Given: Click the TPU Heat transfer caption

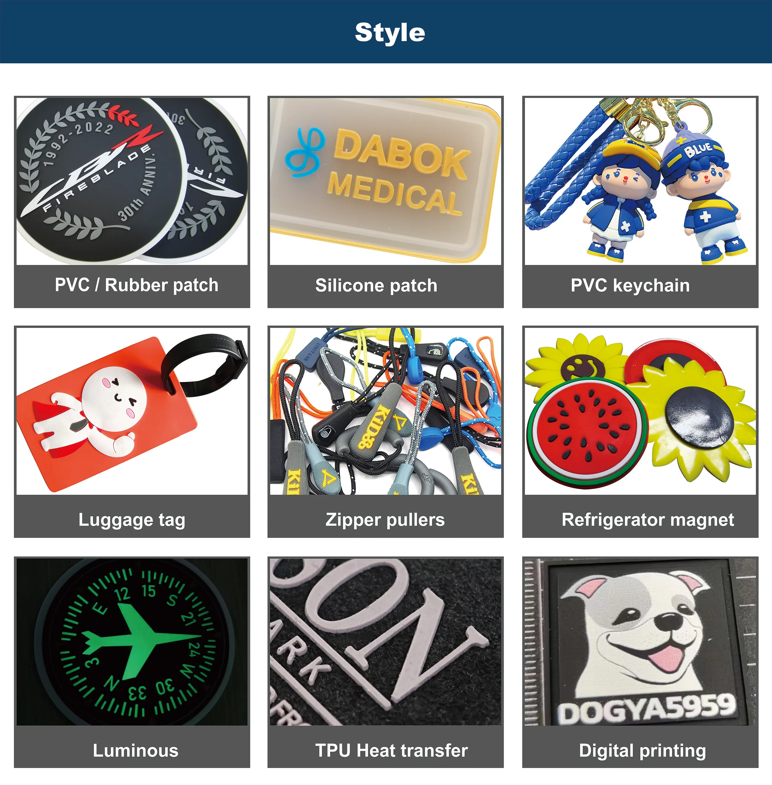Looking at the screenshot, I should [391, 750].
